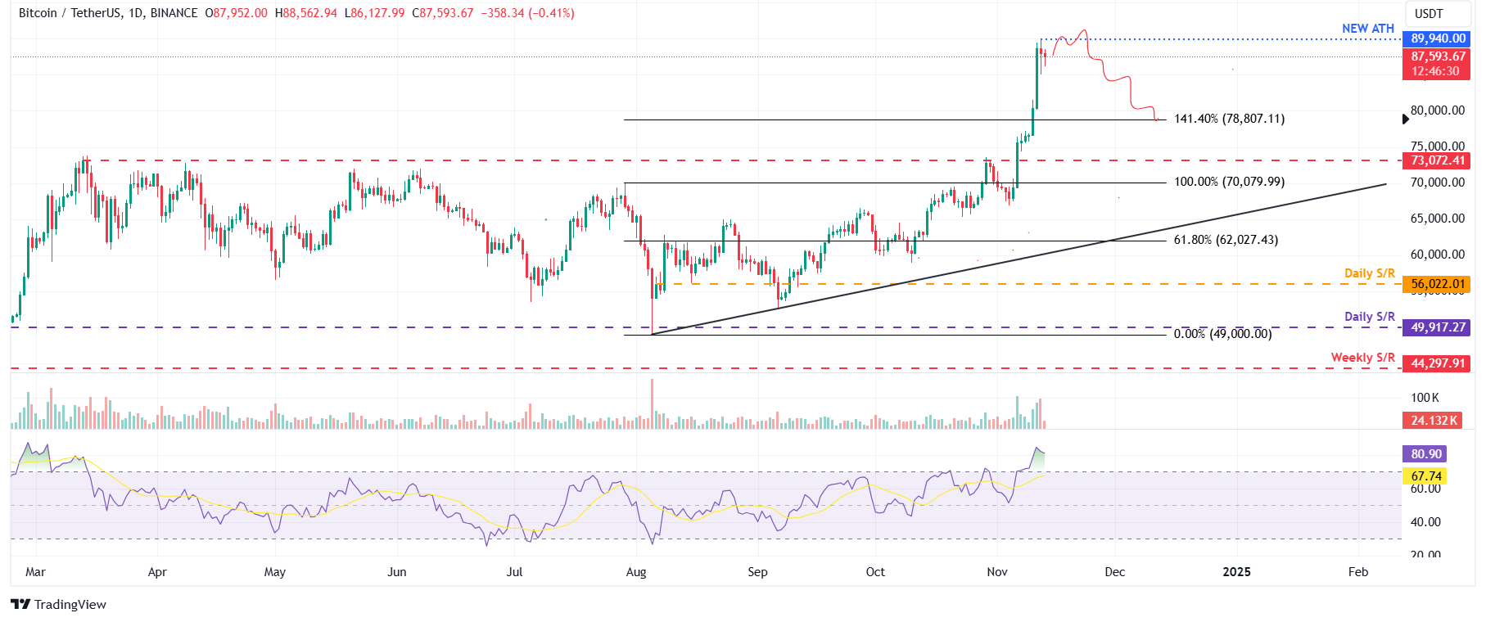Screen dimensions: 1486x622
Task: Click the current price tag 87,593.67
Action: (1437, 64)
